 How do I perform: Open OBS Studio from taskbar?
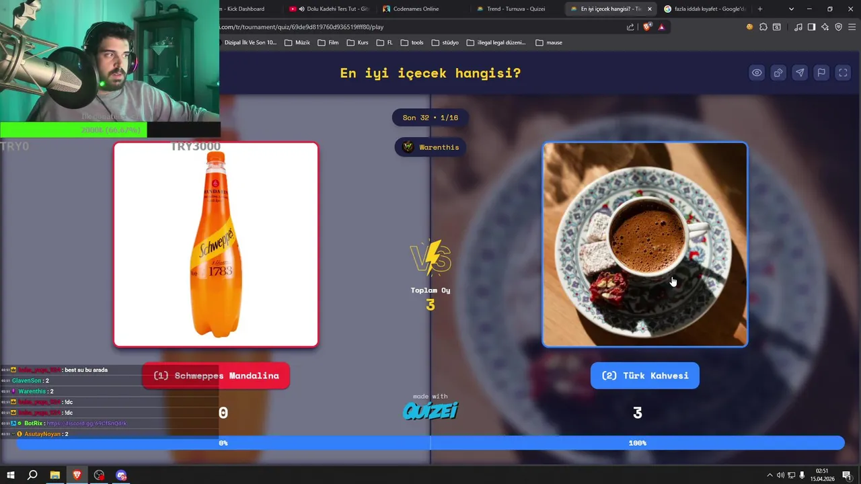100,475
